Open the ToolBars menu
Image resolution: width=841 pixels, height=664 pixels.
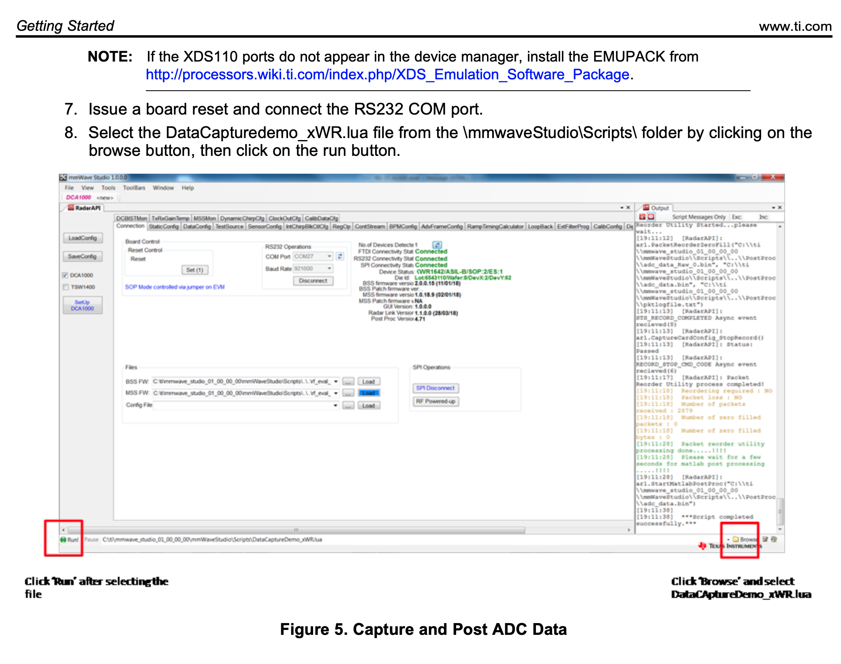pos(134,188)
